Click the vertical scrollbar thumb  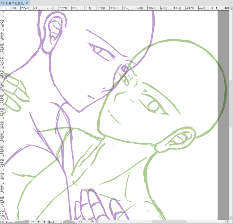tap(231, 104)
